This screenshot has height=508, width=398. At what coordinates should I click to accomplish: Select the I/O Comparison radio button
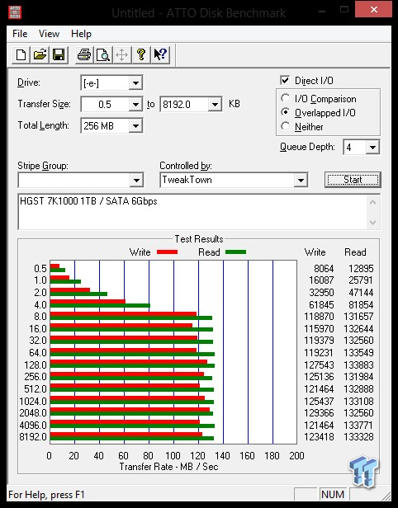(x=285, y=98)
